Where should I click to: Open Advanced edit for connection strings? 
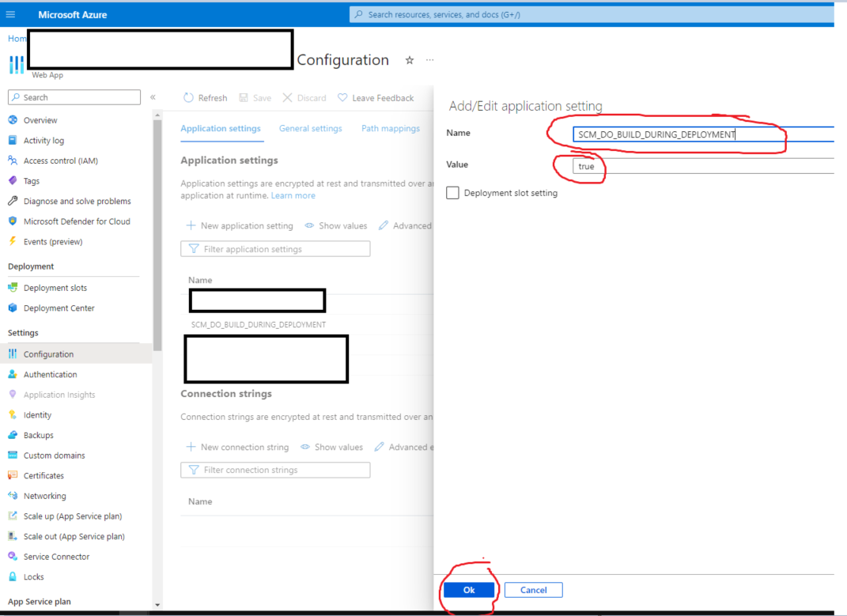[403, 448]
